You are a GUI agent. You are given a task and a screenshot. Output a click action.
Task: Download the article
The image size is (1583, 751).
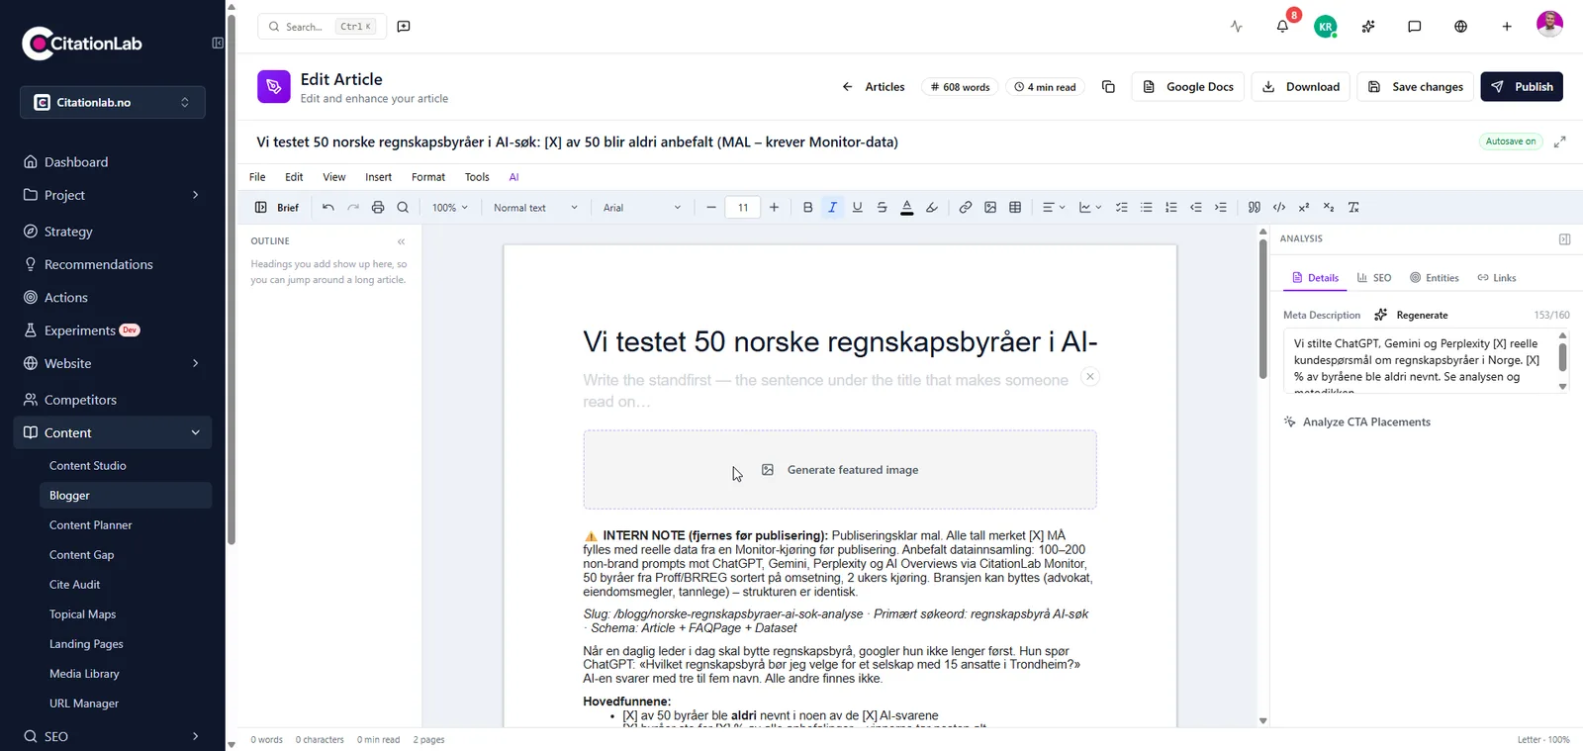pos(1301,87)
